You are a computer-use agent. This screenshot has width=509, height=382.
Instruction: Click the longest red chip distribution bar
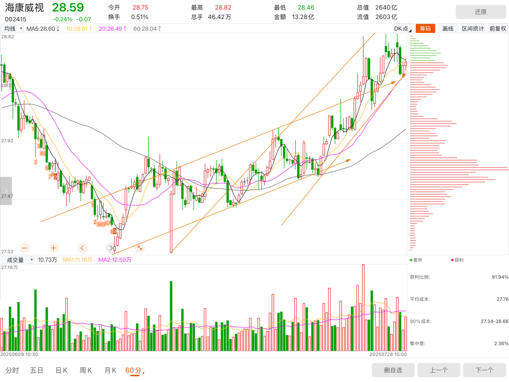459,168
